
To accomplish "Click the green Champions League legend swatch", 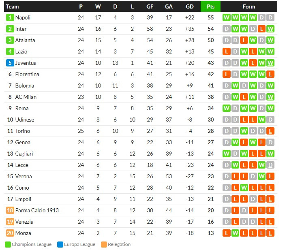I will coord(8,244).
